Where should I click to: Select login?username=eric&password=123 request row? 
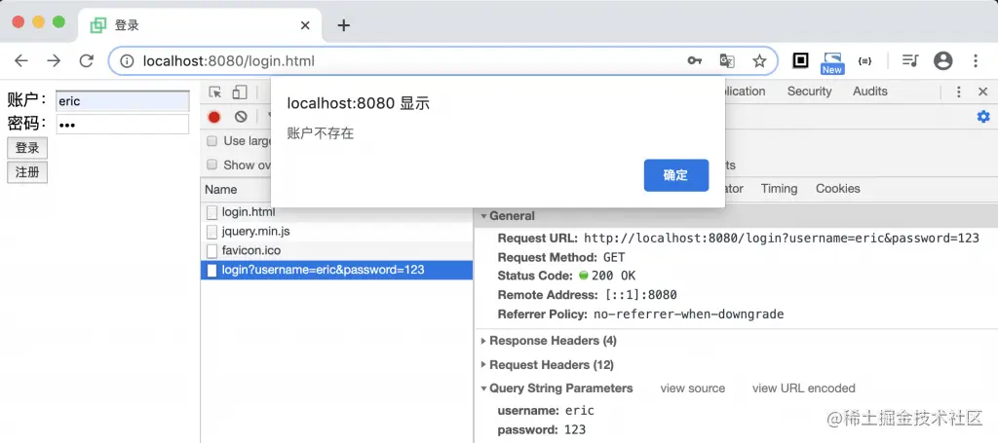coord(336,270)
